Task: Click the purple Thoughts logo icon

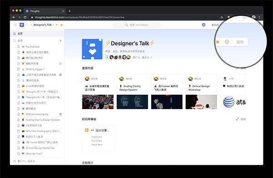Action: pyautogui.click(x=22, y=25)
